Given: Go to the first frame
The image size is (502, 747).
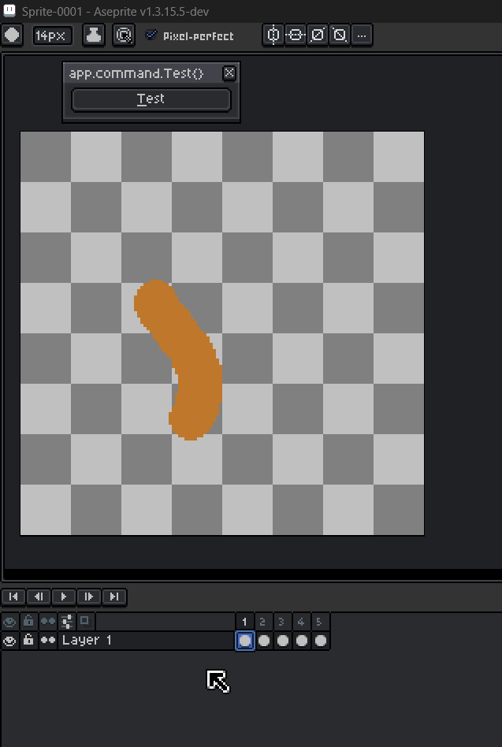Looking at the screenshot, I should [13, 597].
